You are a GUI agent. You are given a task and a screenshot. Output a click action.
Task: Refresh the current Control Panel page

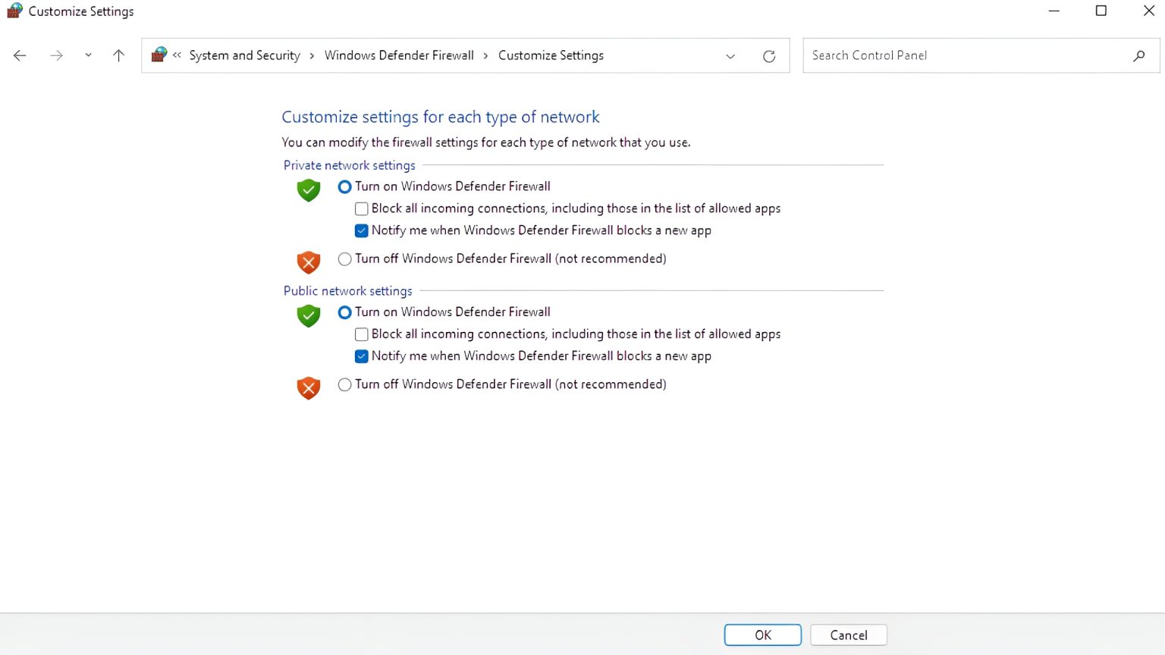[769, 55]
